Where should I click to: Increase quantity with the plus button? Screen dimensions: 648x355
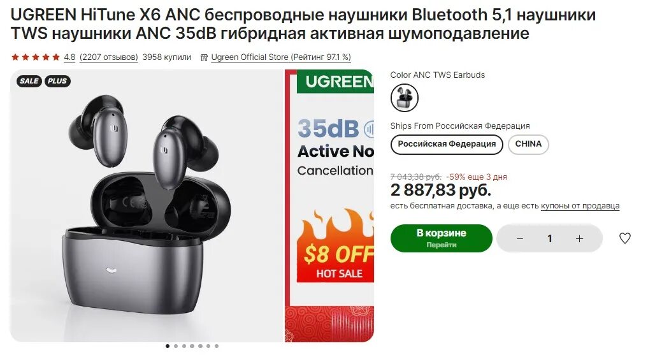(x=579, y=238)
